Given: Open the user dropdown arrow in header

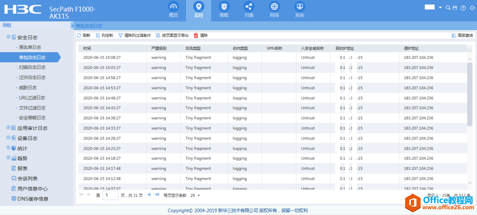Looking at the screenshot, I should [440, 8].
